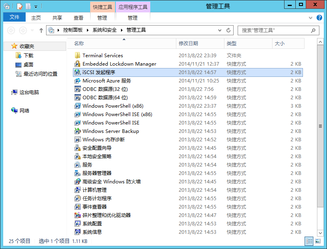Open the 查看 ribbon tab
Viewport: 327px width, 249px height.
79,18
